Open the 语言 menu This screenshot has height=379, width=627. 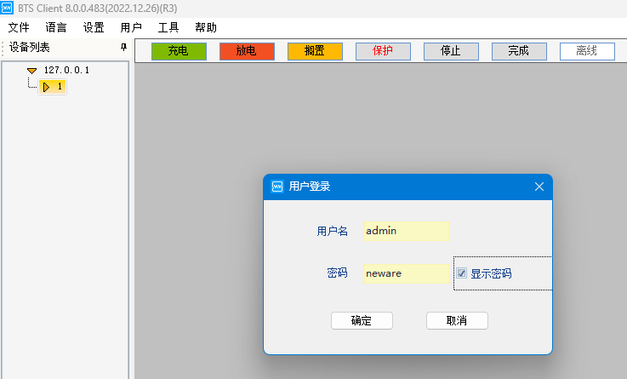[x=56, y=27]
